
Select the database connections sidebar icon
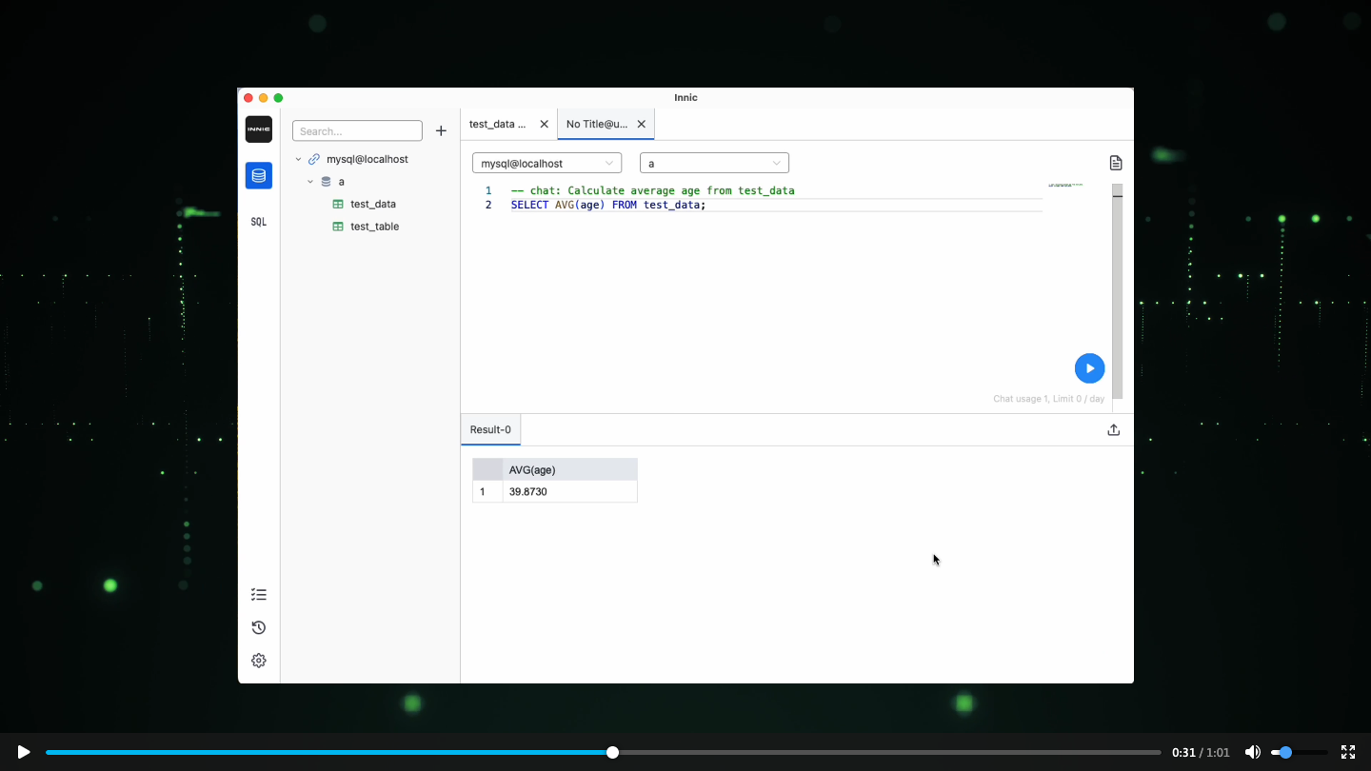pyautogui.click(x=258, y=175)
